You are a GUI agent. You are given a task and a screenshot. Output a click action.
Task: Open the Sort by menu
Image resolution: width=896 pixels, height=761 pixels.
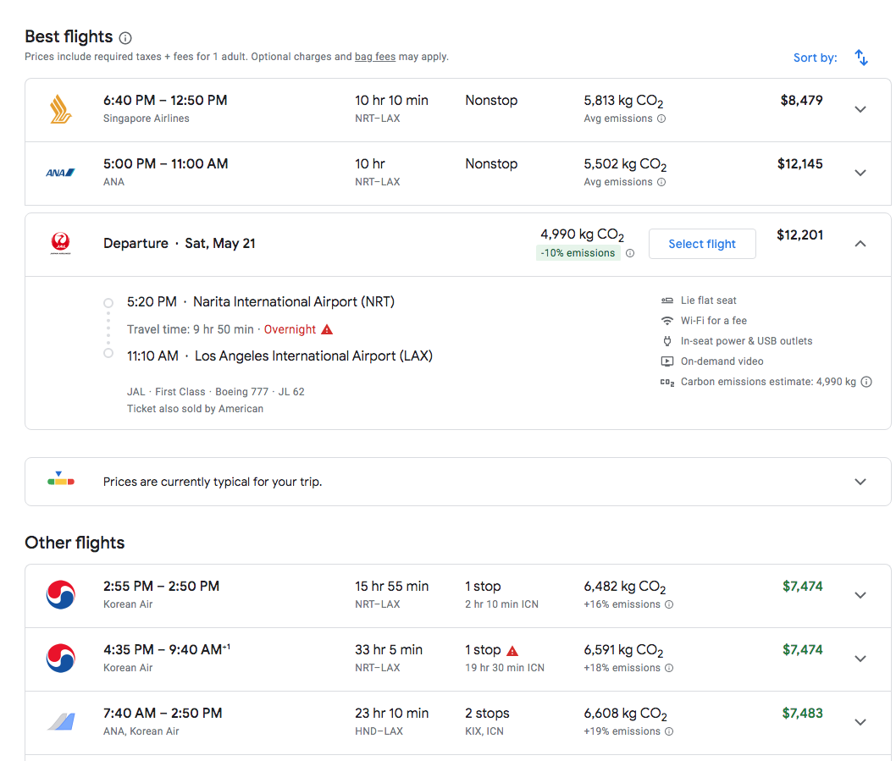(815, 58)
